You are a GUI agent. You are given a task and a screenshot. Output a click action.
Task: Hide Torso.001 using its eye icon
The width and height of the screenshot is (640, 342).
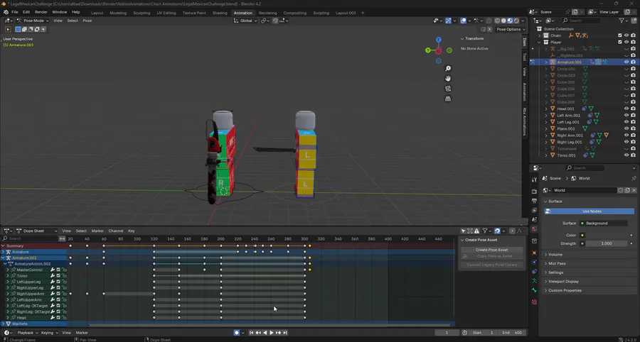coord(626,155)
